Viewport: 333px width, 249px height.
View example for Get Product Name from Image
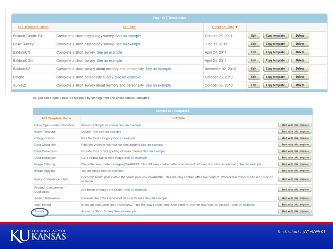pos(136,158)
